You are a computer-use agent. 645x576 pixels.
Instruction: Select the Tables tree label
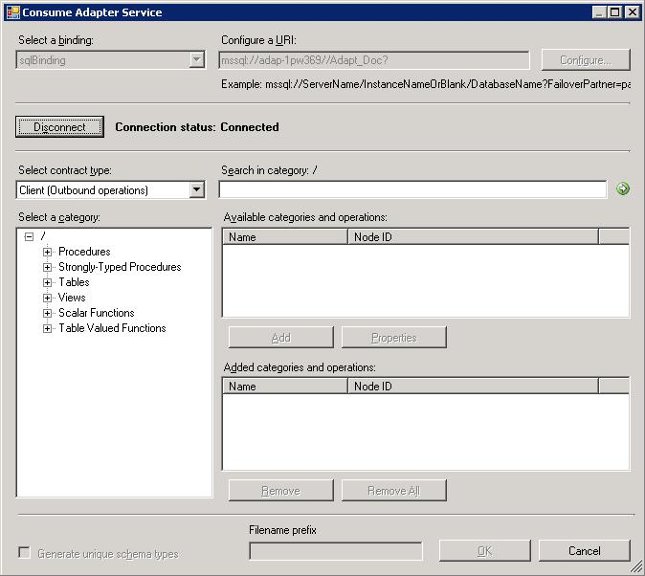click(x=74, y=282)
